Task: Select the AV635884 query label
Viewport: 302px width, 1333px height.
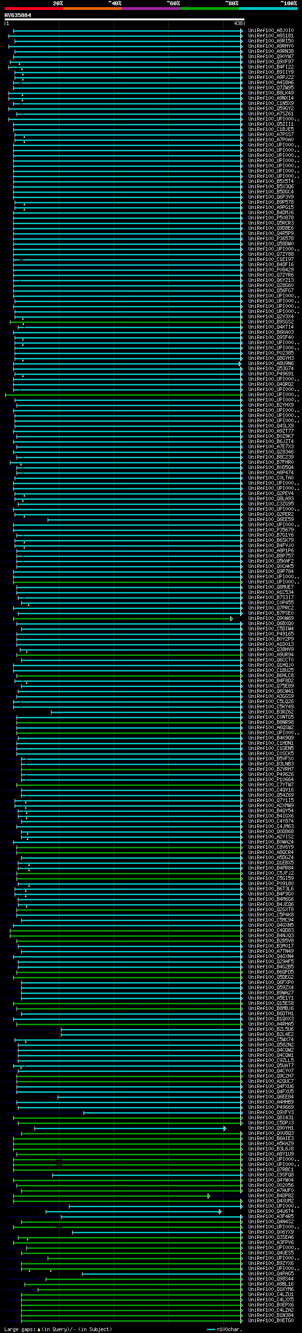Action: 17,15
